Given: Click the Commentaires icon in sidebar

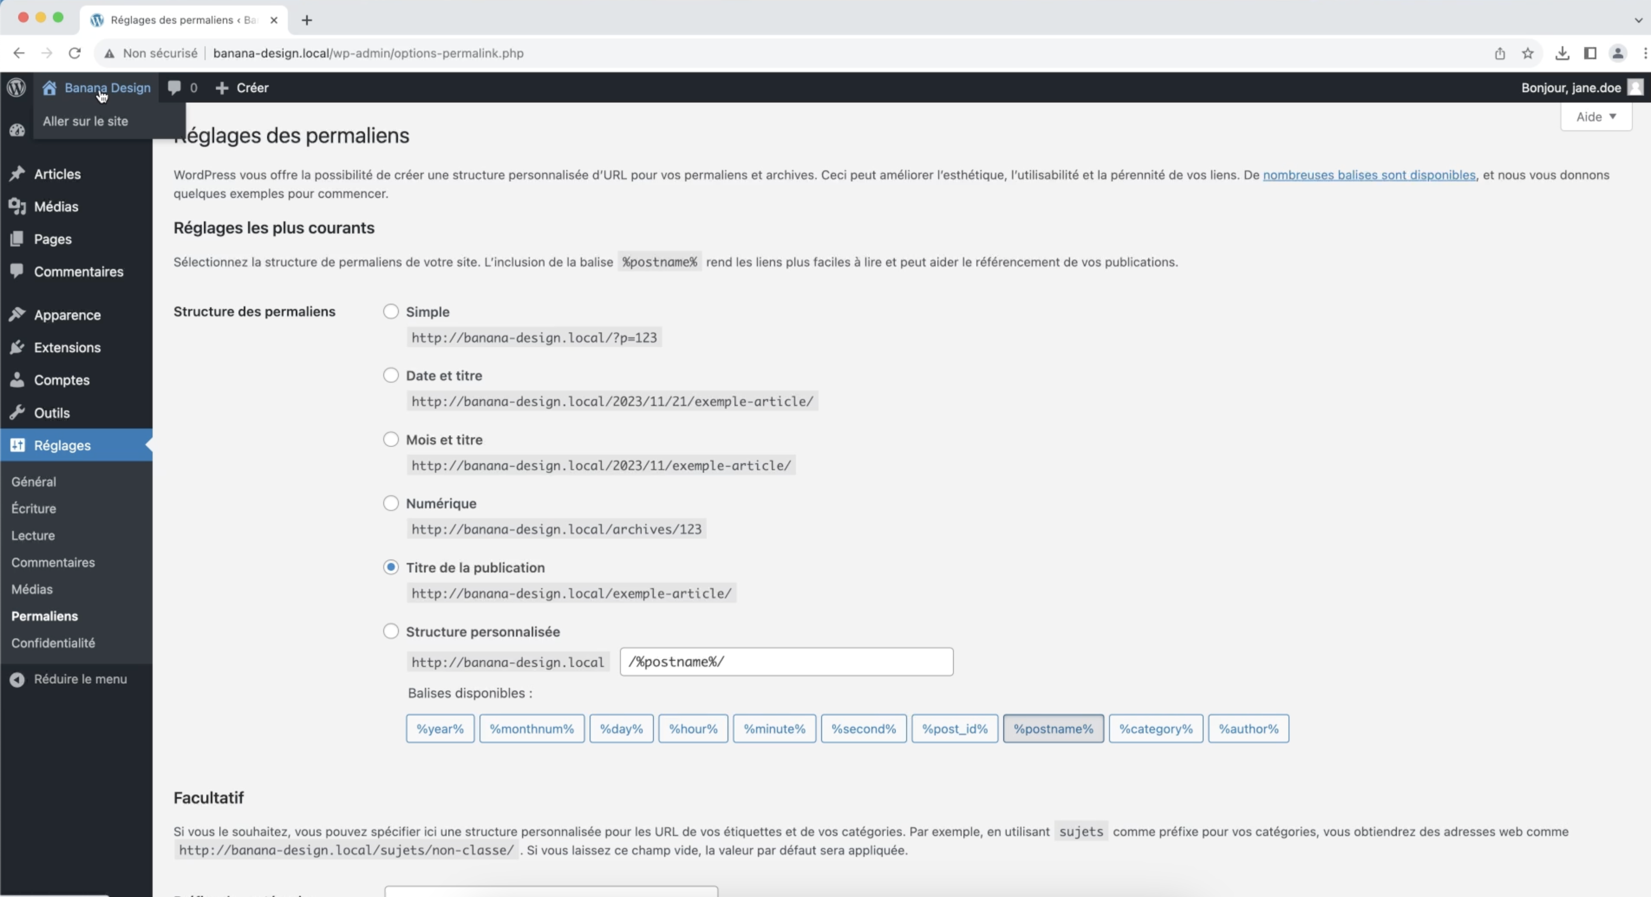Looking at the screenshot, I should [17, 270].
